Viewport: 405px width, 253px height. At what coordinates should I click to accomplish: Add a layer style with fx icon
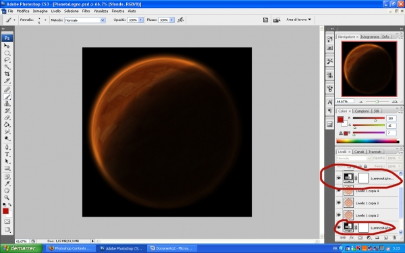pos(351,237)
